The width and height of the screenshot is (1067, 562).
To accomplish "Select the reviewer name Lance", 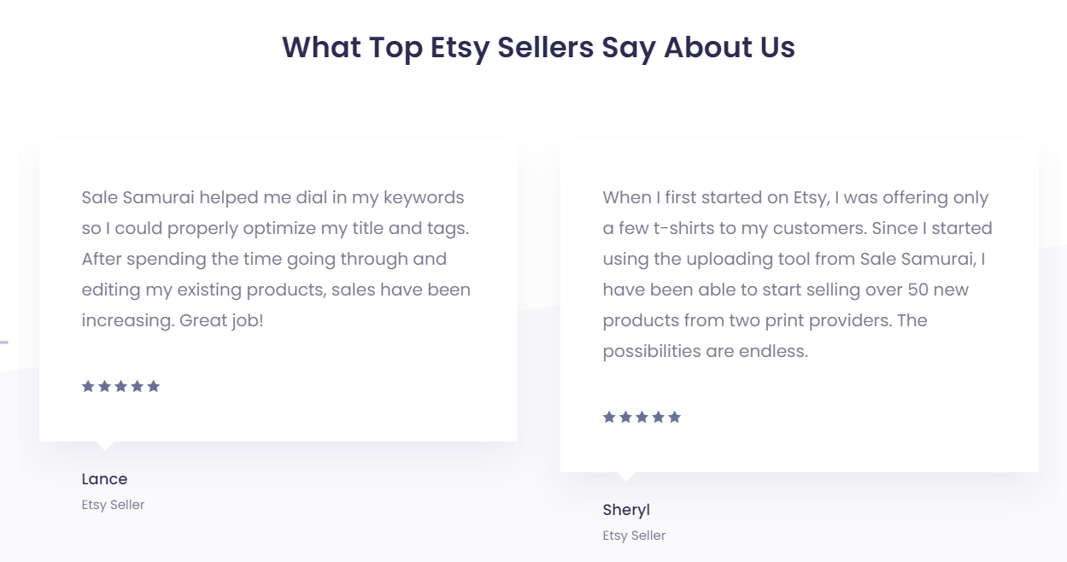I will tap(104, 479).
